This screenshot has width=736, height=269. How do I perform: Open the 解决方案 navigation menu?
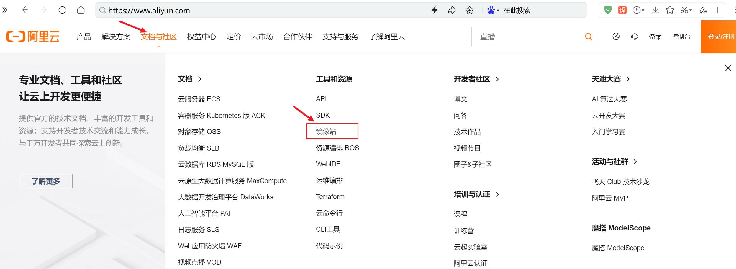click(116, 37)
